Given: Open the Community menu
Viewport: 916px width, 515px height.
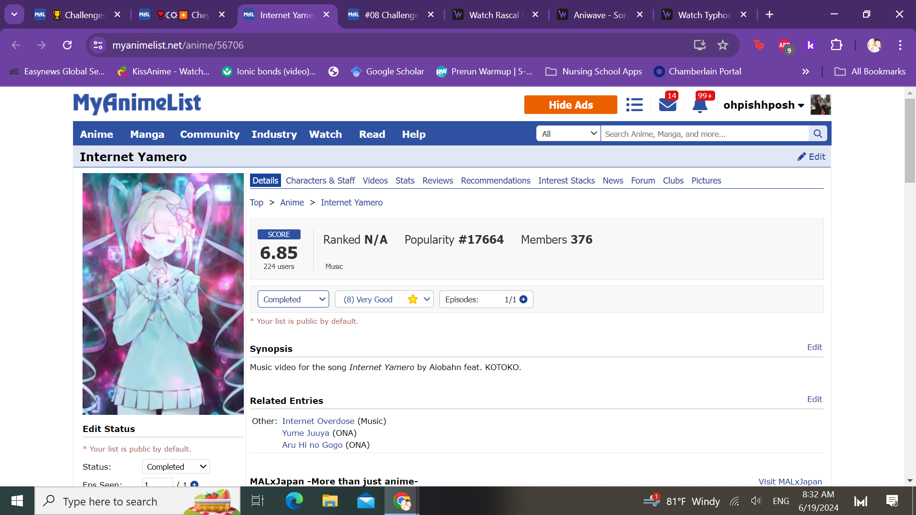Looking at the screenshot, I should [209, 134].
